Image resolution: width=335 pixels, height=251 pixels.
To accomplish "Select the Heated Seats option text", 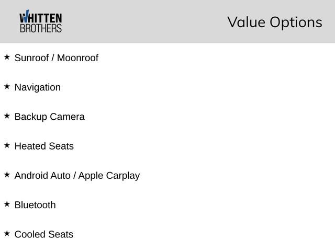I will [44, 146].
